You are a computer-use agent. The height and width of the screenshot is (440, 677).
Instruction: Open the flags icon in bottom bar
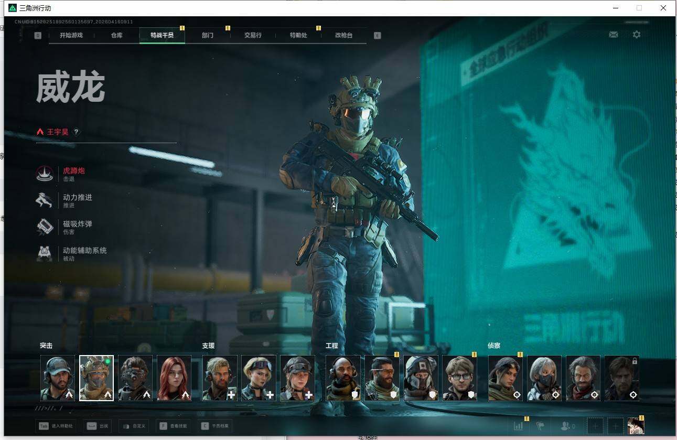(541, 426)
